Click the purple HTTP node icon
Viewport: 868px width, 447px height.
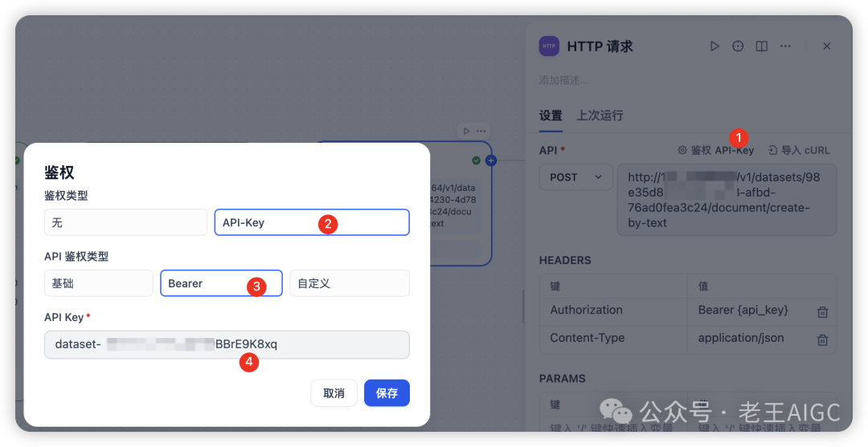click(x=549, y=46)
